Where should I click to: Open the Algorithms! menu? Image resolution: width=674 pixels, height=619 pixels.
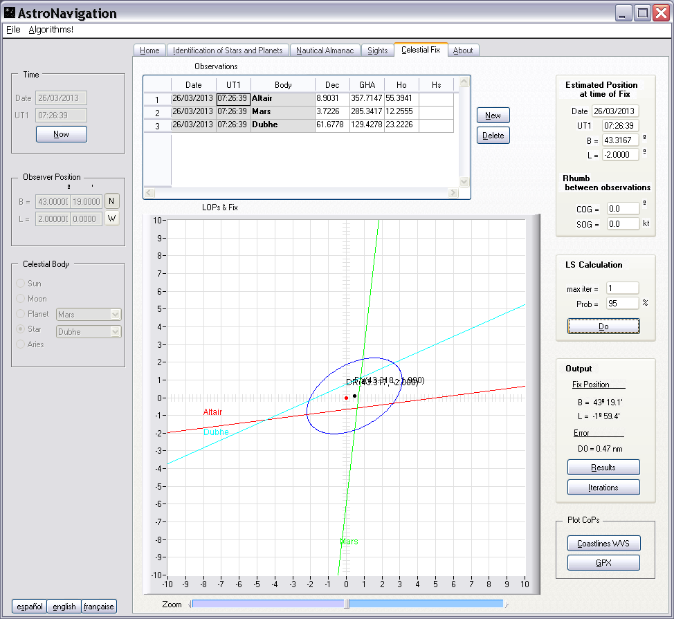tap(51, 30)
